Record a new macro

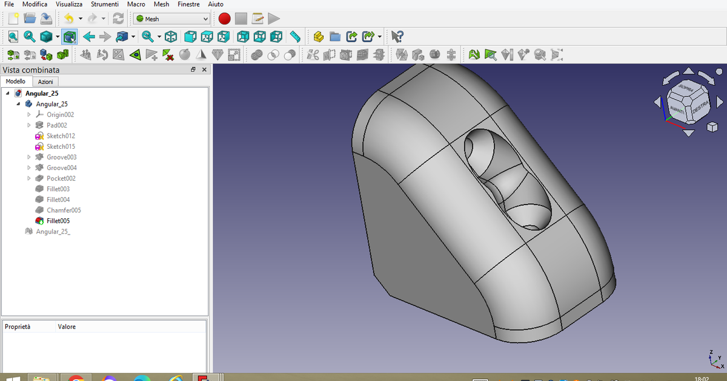(224, 18)
